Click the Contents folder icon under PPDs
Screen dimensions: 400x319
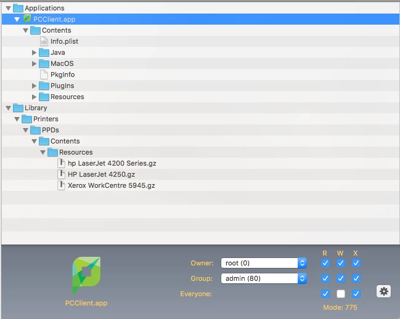click(44, 141)
